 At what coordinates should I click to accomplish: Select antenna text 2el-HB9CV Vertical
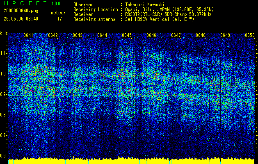[146, 19]
